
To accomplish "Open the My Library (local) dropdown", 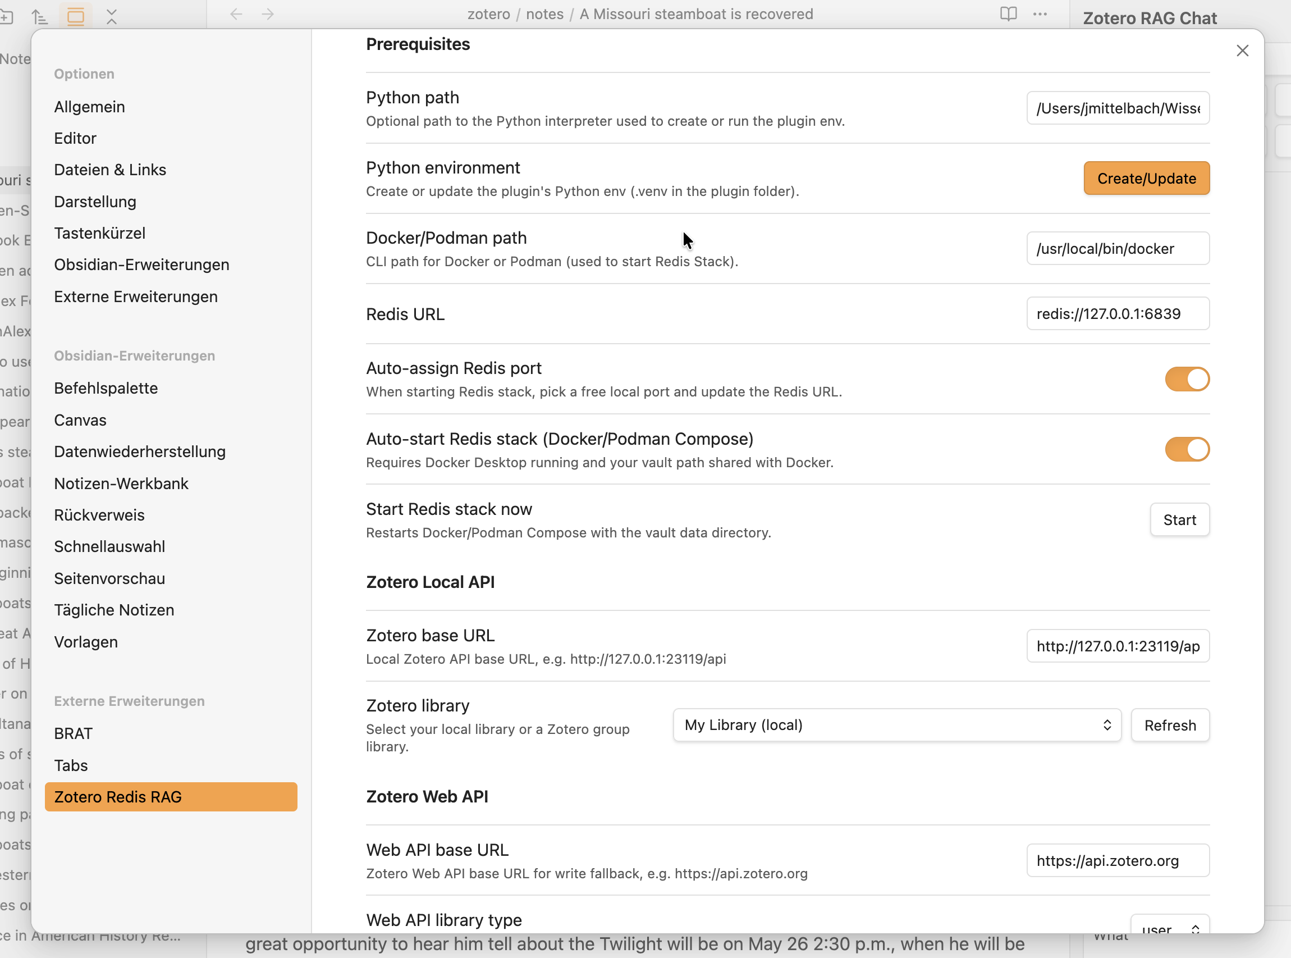I will click(x=896, y=725).
